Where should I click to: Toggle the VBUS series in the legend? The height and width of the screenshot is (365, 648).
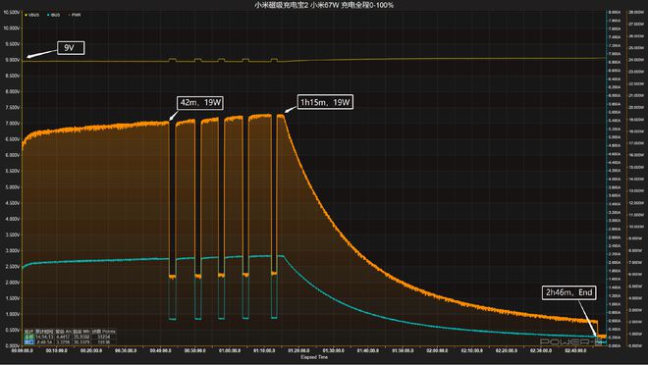pyautogui.click(x=32, y=15)
